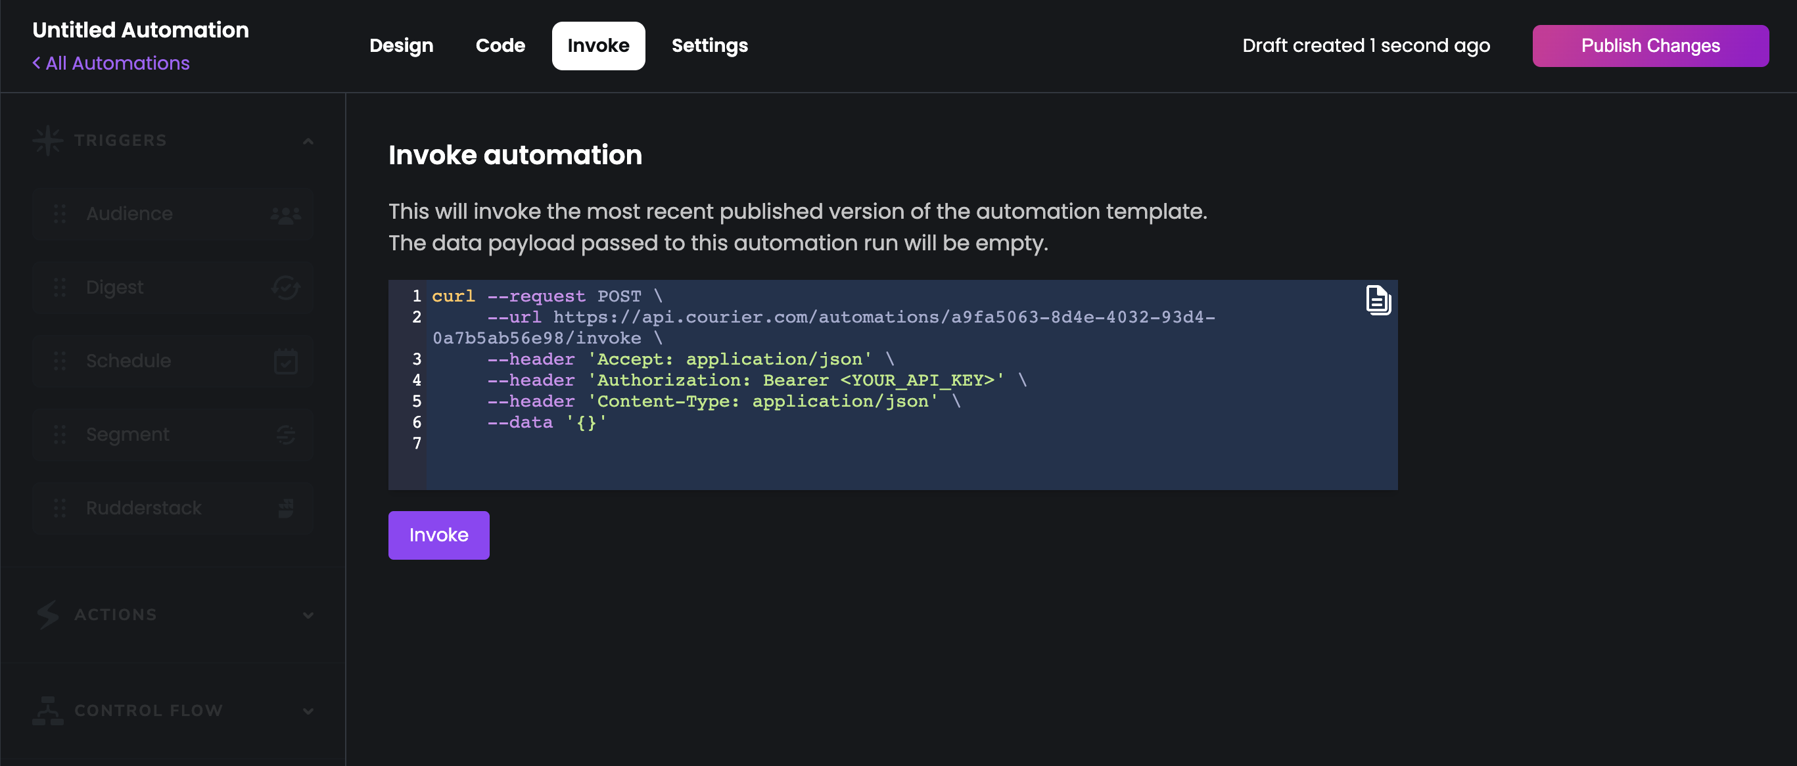This screenshot has width=1797, height=766.
Task: Grab the Rudderstack drag handle dots
Action: tap(60, 508)
